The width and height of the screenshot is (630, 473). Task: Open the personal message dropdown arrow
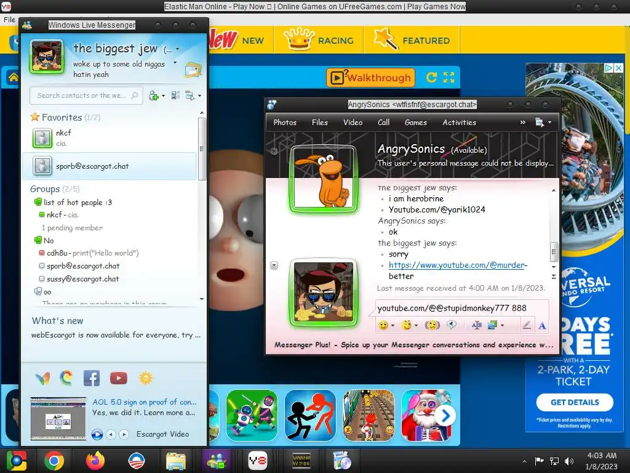pyautogui.click(x=175, y=63)
